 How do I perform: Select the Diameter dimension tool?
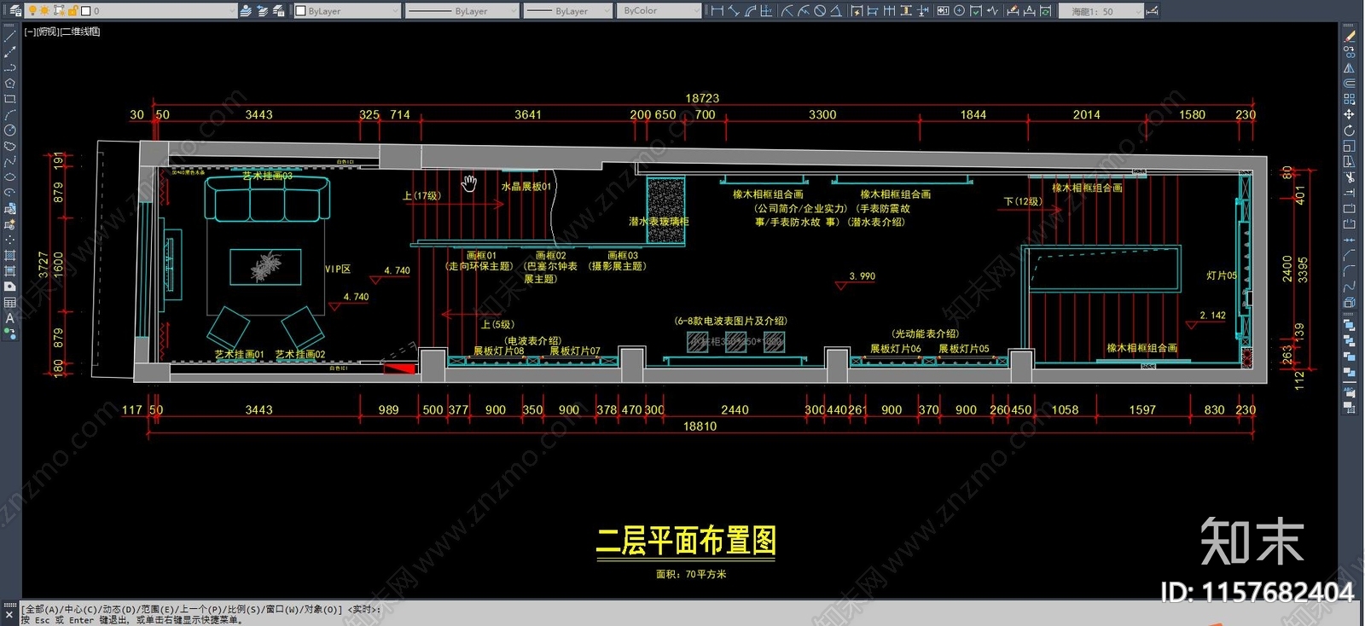pyautogui.click(x=820, y=11)
